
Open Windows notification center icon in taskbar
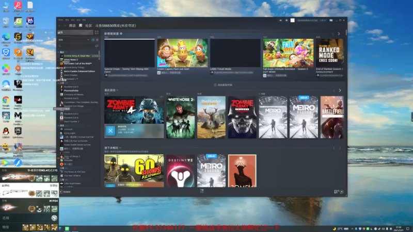408,228
